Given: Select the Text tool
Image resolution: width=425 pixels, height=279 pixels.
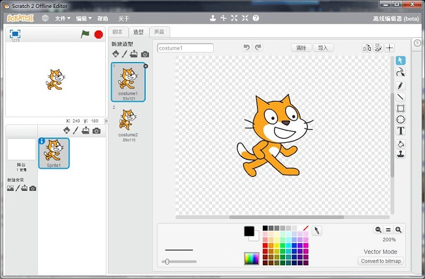Looking at the screenshot, I should [401, 131].
